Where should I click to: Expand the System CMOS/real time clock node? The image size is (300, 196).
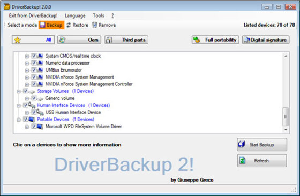point(27,57)
